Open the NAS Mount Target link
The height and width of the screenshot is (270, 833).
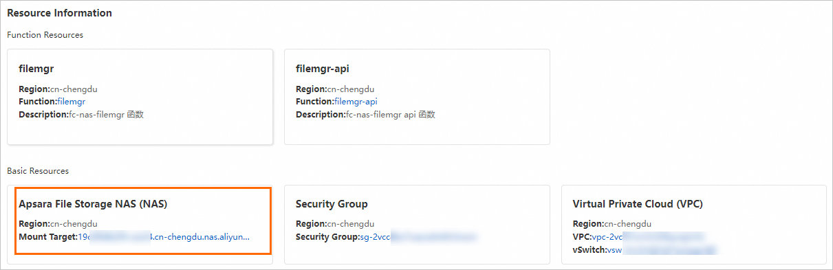click(x=163, y=237)
